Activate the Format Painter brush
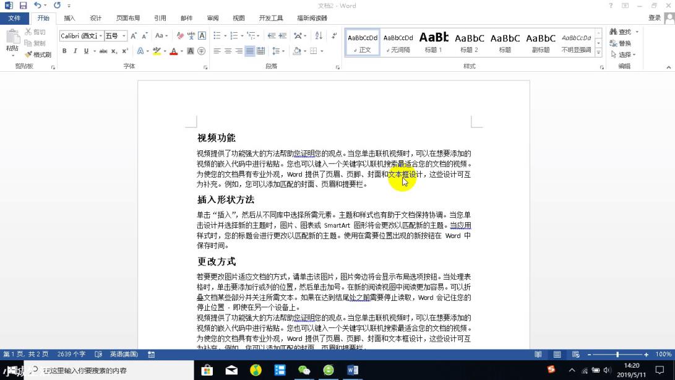This screenshot has width=675, height=380. coord(28,54)
